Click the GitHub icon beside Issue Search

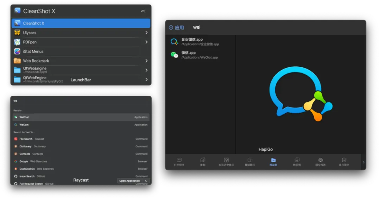coord(16,176)
